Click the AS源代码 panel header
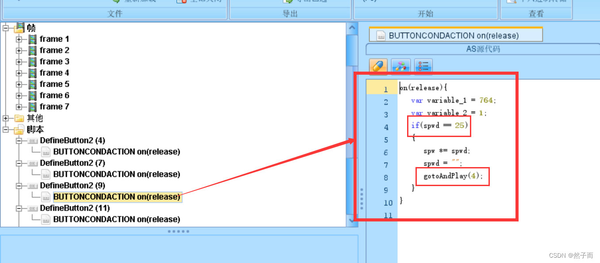The height and width of the screenshot is (263, 600). 483,49
